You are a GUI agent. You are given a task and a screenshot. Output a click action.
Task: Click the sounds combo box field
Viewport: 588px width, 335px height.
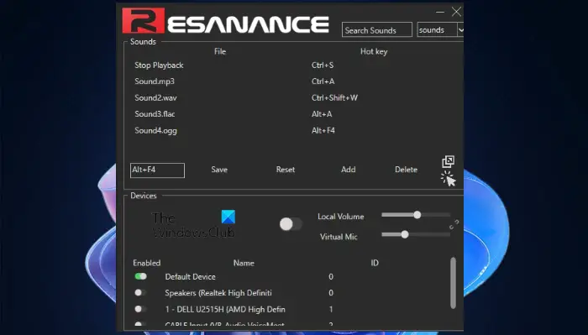[438, 30]
